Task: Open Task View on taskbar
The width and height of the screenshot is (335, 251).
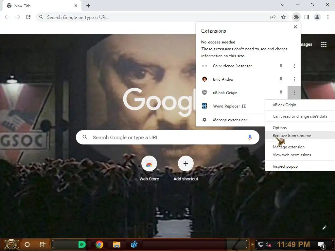Action: click(43, 244)
